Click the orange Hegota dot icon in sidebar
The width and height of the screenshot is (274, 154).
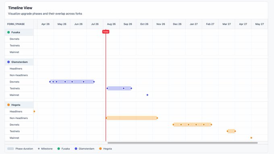click(8, 105)
